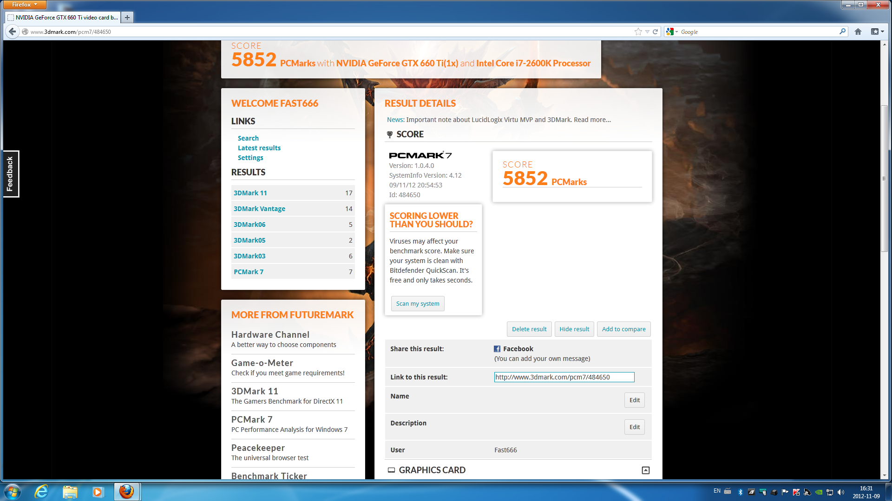Open Windows Media Player from taskbar
Screen dimensions: 892x501
click(x=98, y=492)
